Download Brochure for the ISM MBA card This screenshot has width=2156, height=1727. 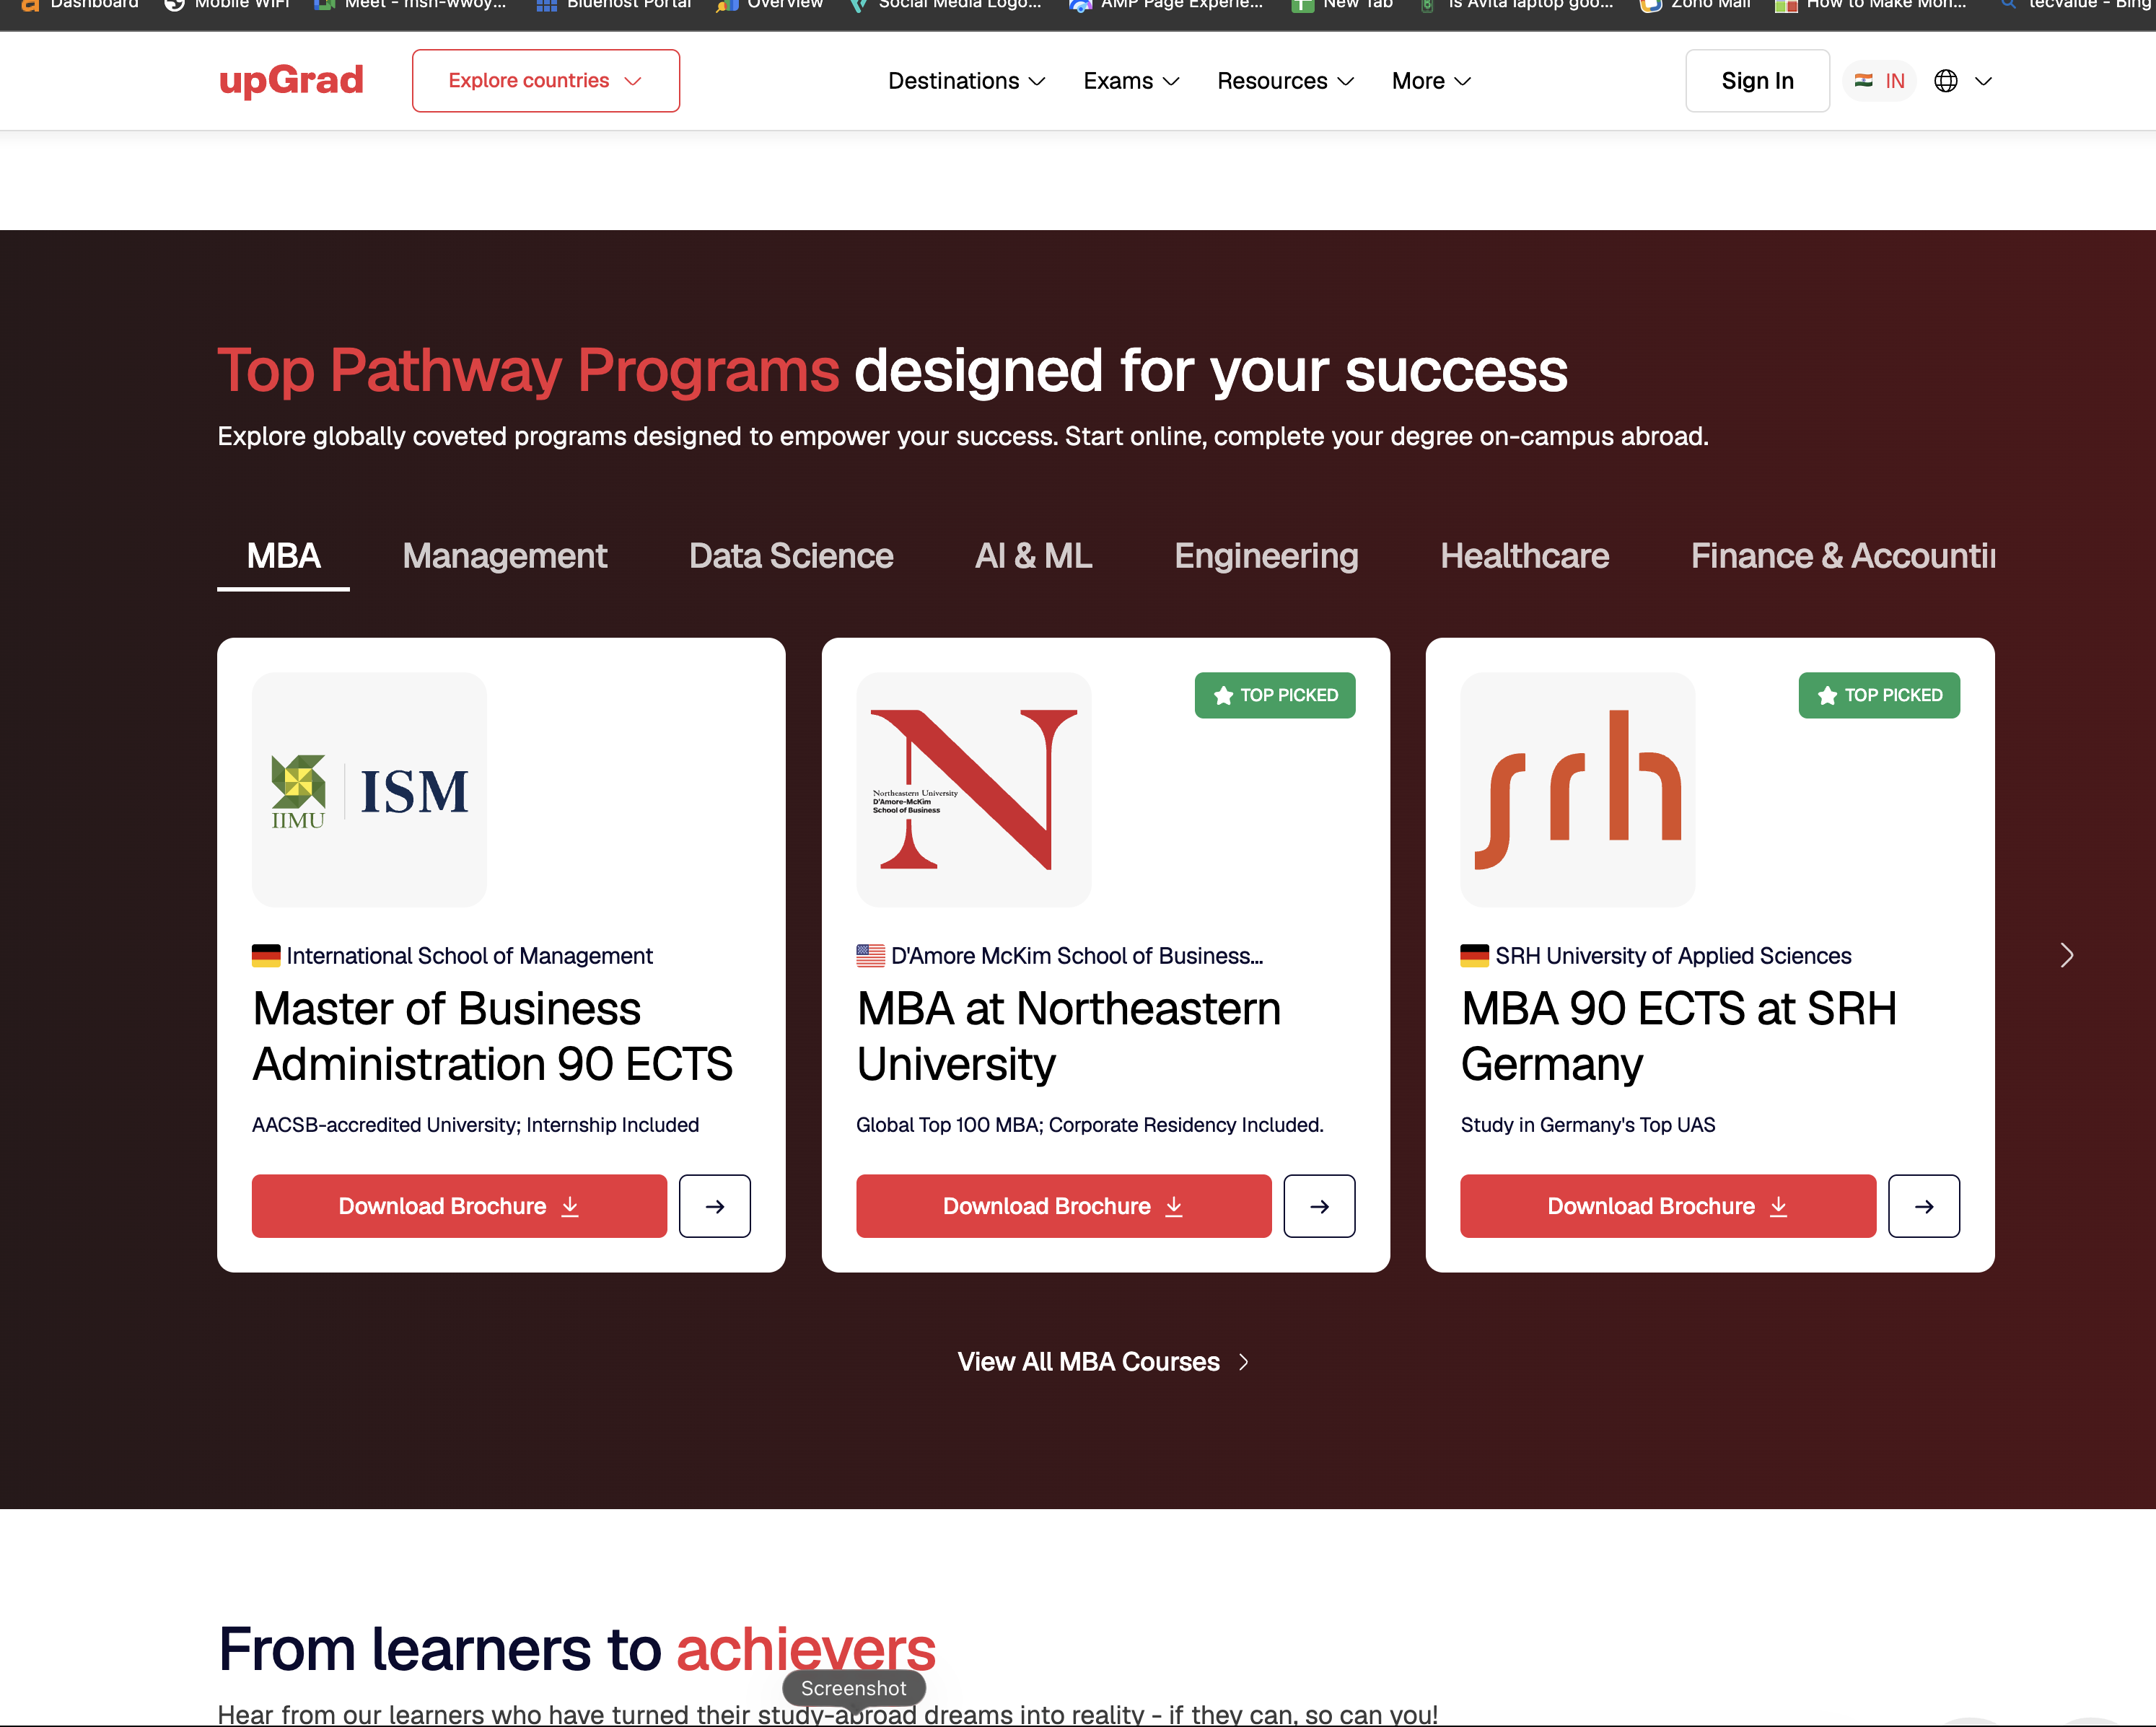(x=459, y=1206)
